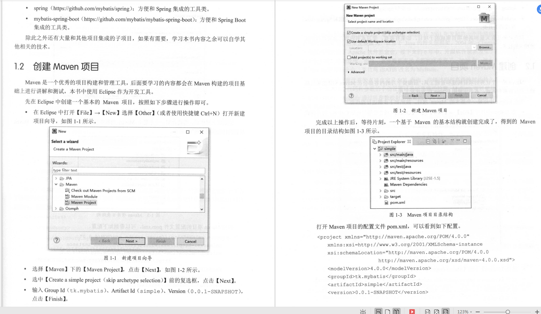This screenshot has width=541, height=314.
Task: Click Next in New Maven Project dialog
Action: 436,96
